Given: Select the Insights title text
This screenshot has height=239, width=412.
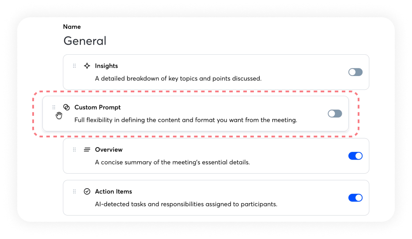Looking at the screenshot, I should point(106,66).
